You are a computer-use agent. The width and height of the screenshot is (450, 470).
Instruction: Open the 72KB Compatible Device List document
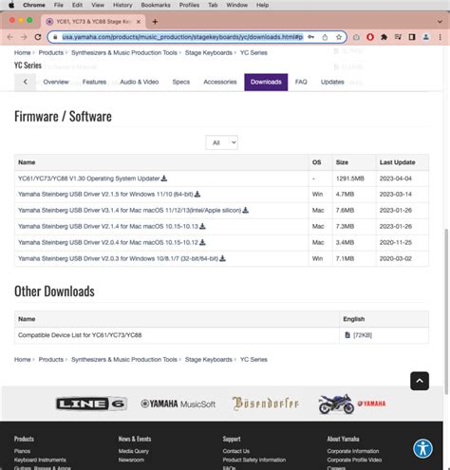pyautogui.click(x=358, y=335)
